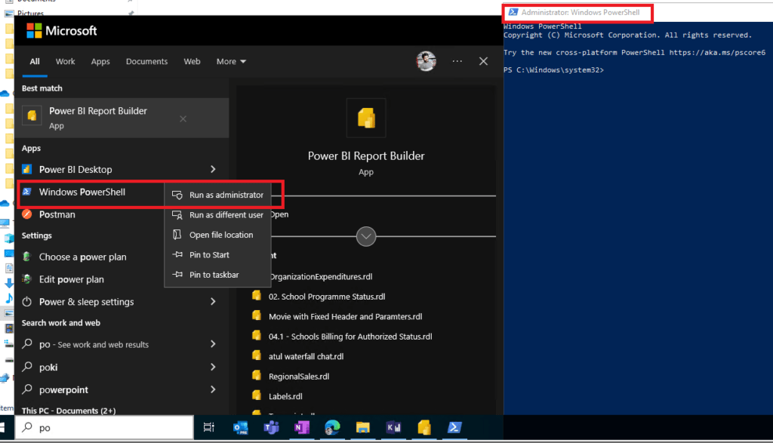Viewport: 773px width, 443px height.
Task: Switch to the Apps search tab
Action: [x=100, y=62]
